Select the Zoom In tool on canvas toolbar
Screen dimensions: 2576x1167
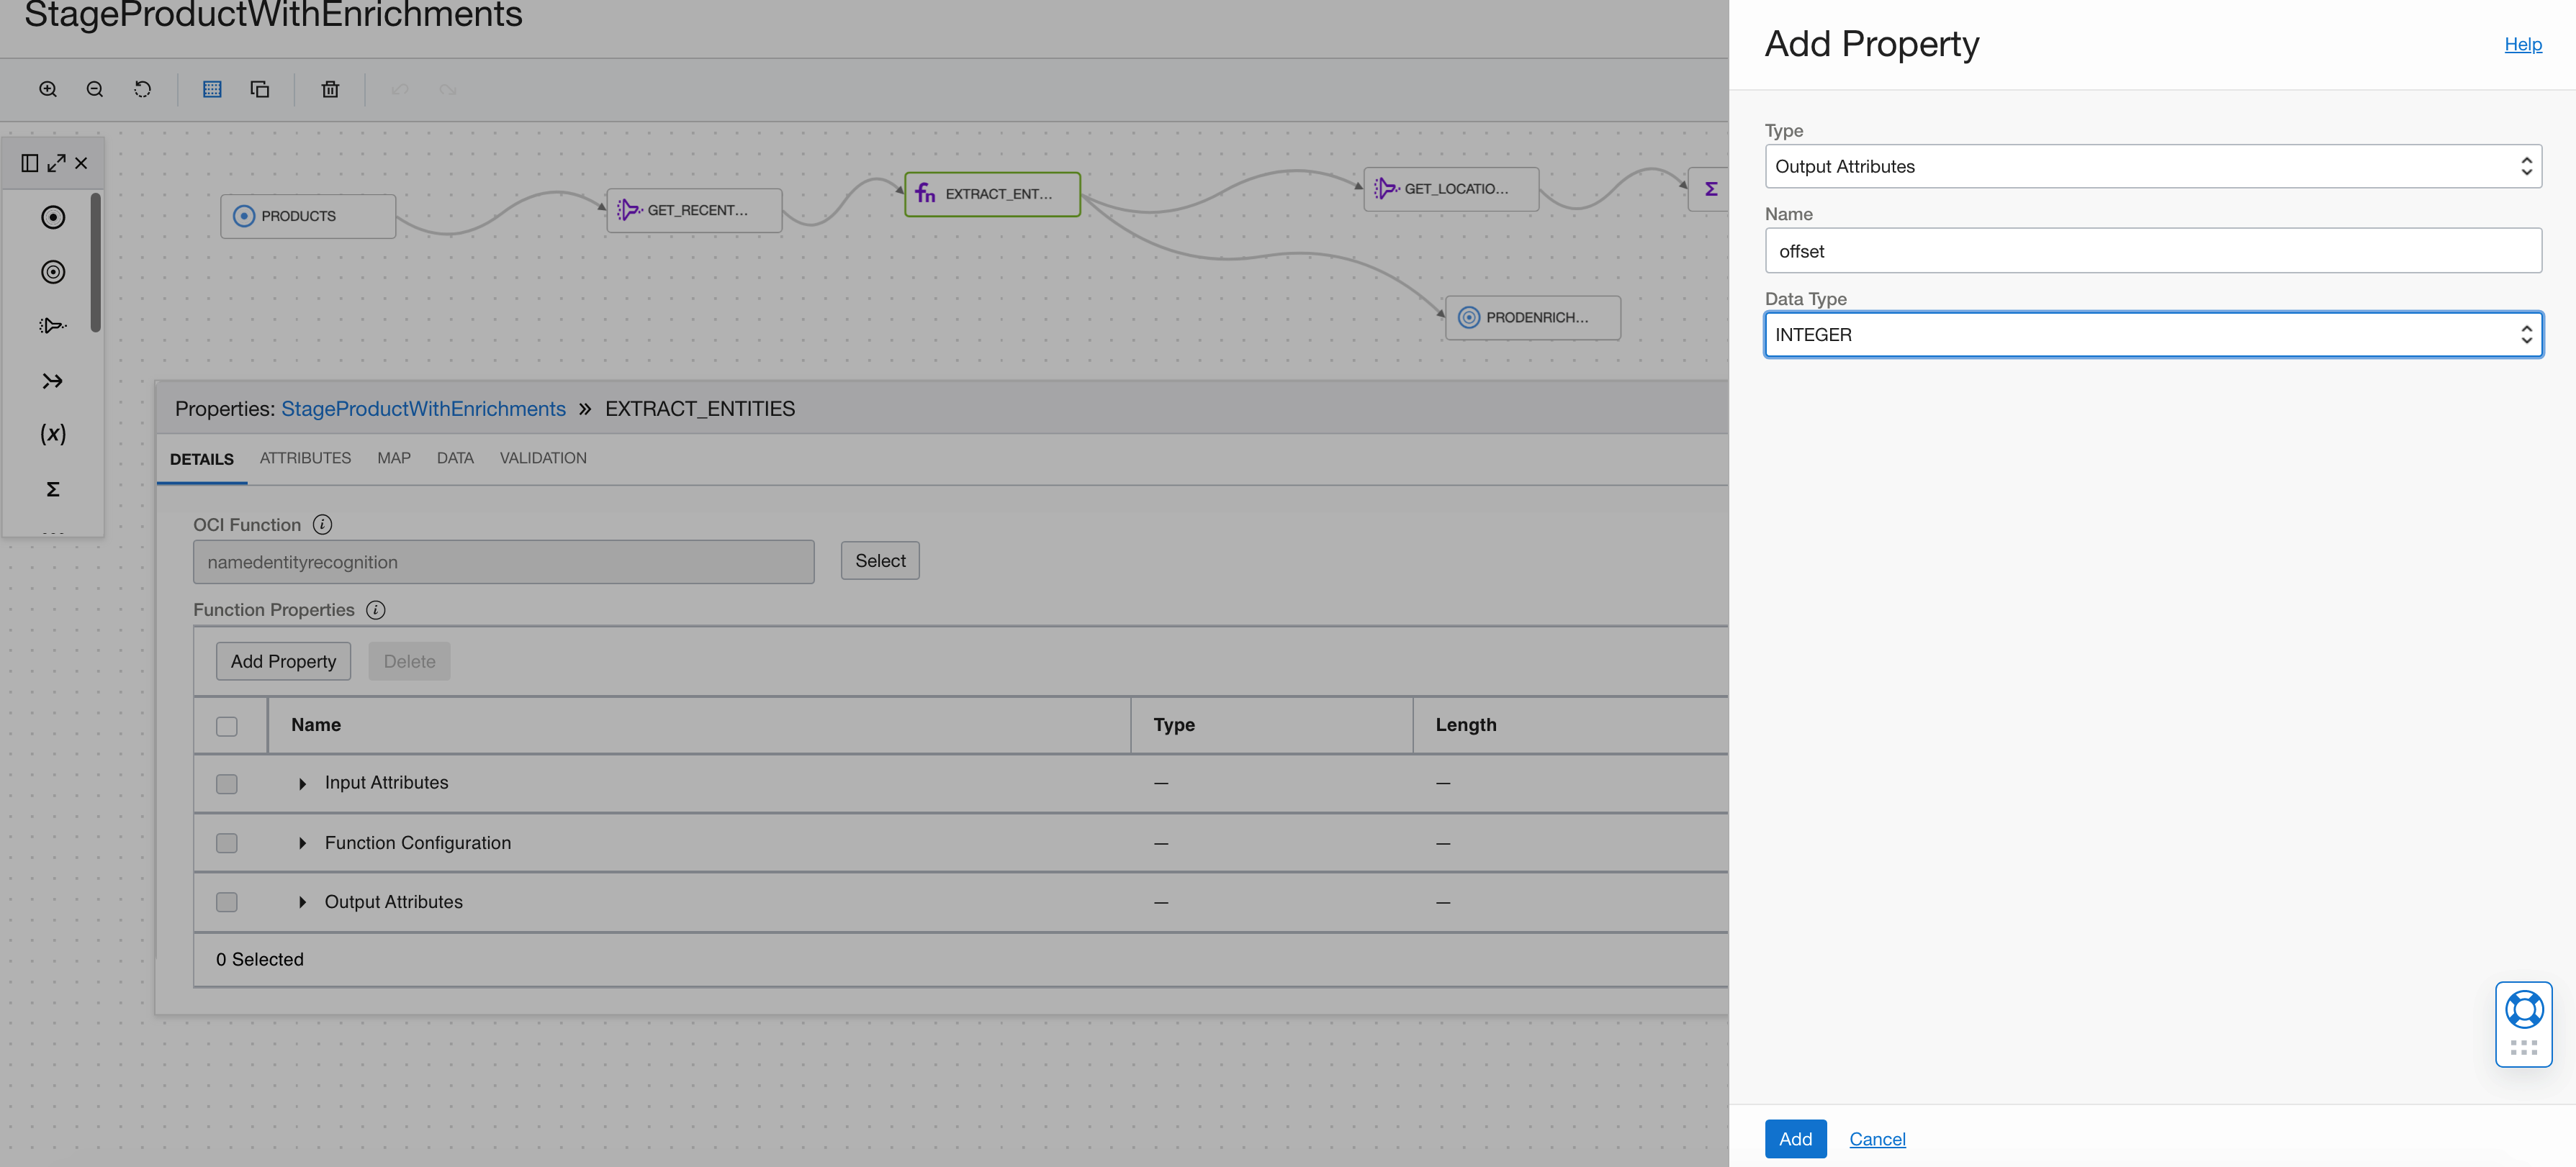(47, 89)
